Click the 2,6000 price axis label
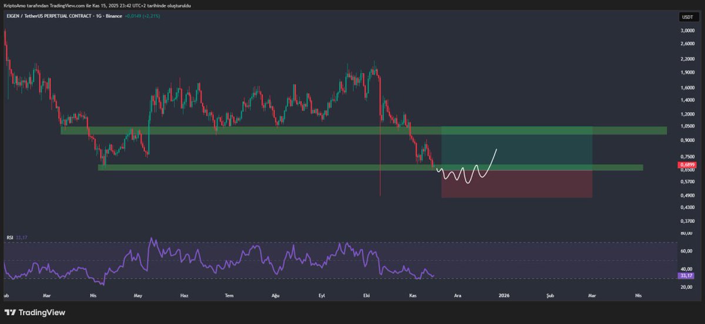This screenshot has width=705, height=324. pyautogui.click(x=687, y=43)
